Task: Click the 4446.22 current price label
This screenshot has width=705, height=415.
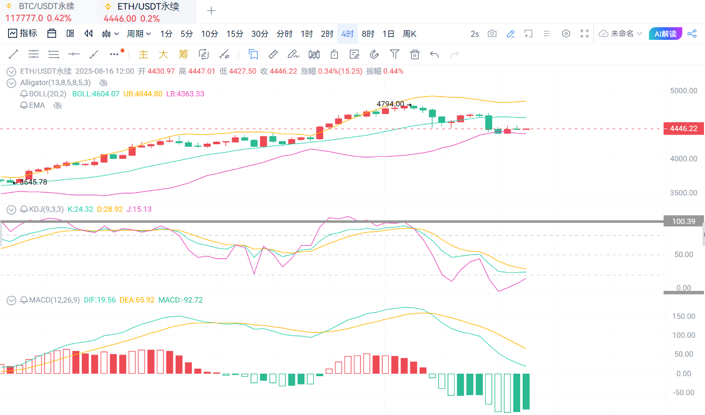Action: [x=683, y=129]
